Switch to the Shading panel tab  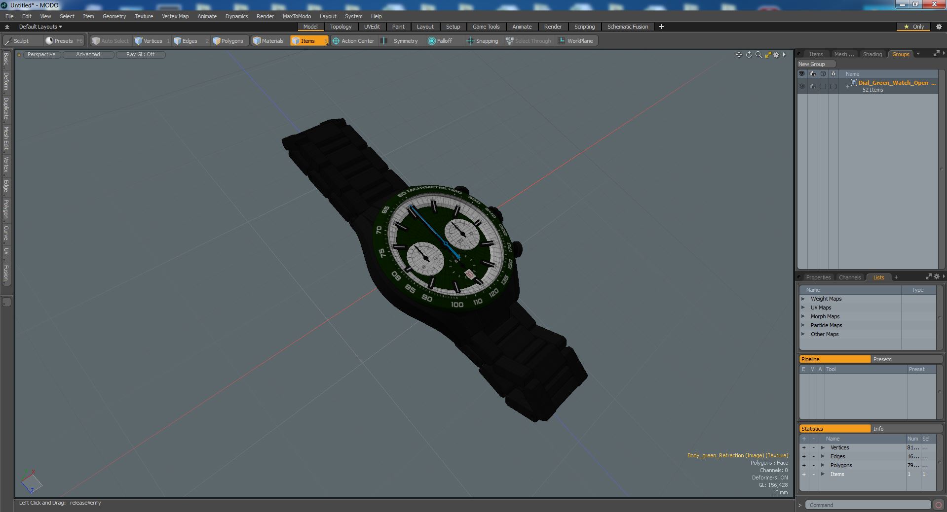point(872,54)
